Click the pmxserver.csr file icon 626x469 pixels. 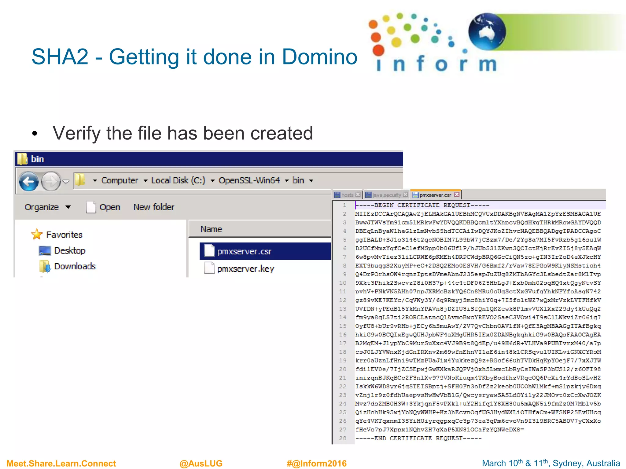click(209, 251)
